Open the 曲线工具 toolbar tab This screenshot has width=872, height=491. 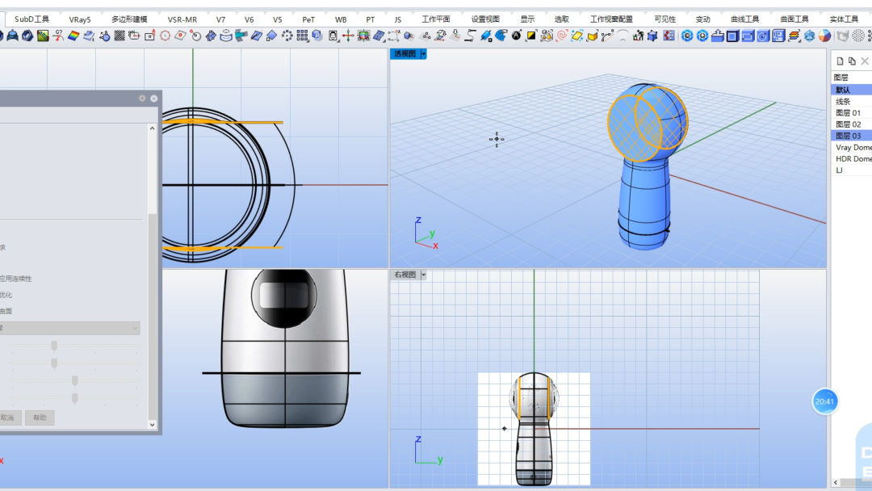pos(744,19)
